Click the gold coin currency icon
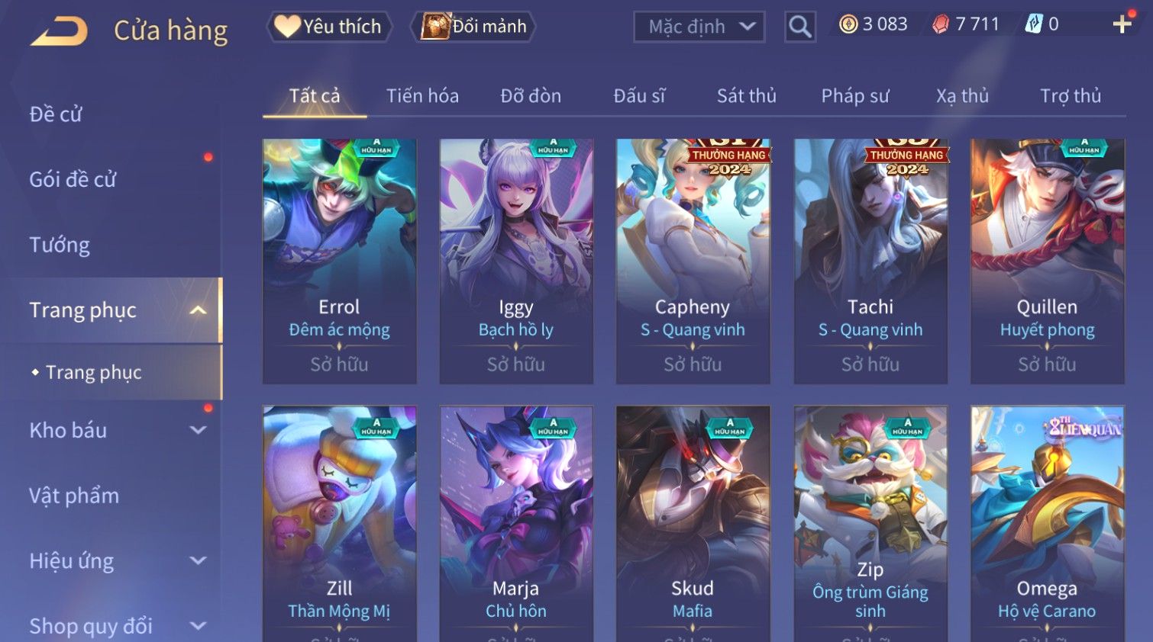This screenshot has width=1153, height=642. click(848, 24)
